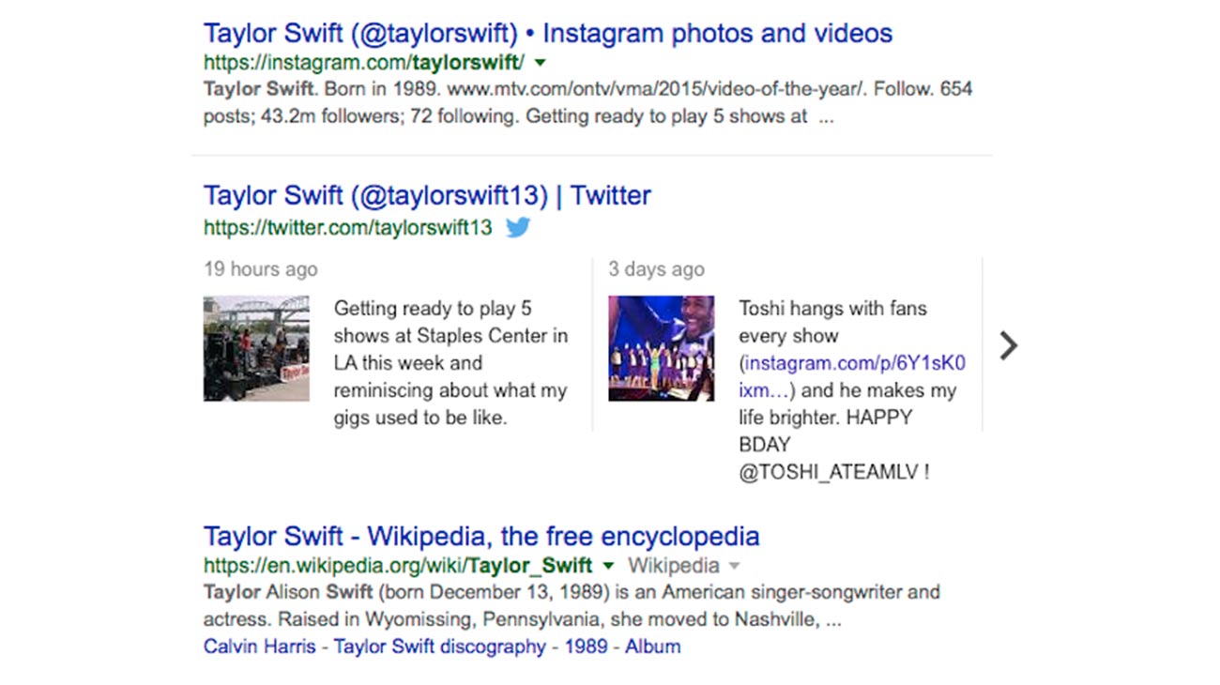Screen dimensions: 1220x685
Task: Click the Twitter bird icon
Action: tap(518, 227)
